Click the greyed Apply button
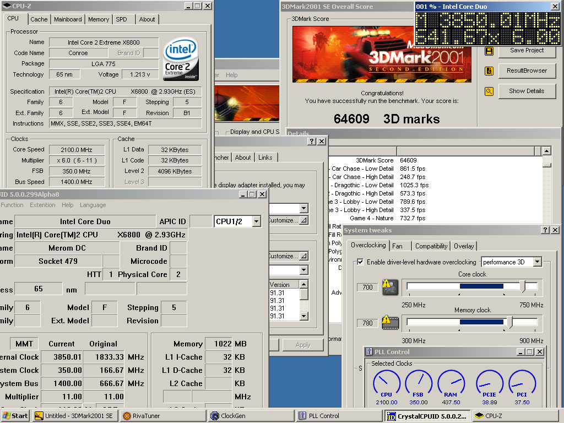This screenshot has height=423, width=564. coord(303,345)
